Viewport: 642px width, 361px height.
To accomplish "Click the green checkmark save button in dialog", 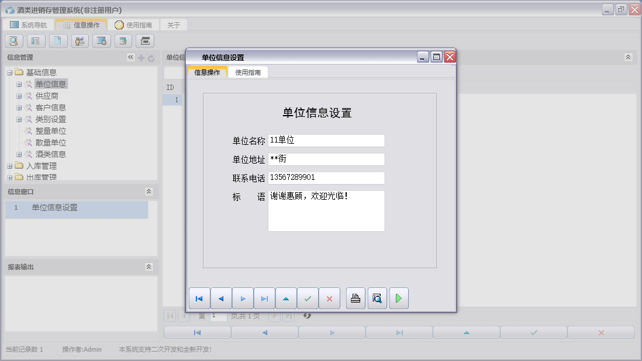I will coord(308,298).
